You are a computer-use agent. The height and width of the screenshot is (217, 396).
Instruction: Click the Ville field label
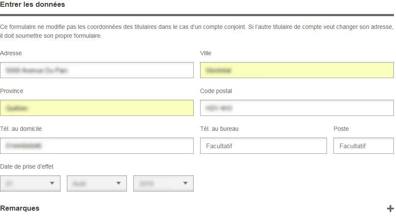click(x=206, y=53)
